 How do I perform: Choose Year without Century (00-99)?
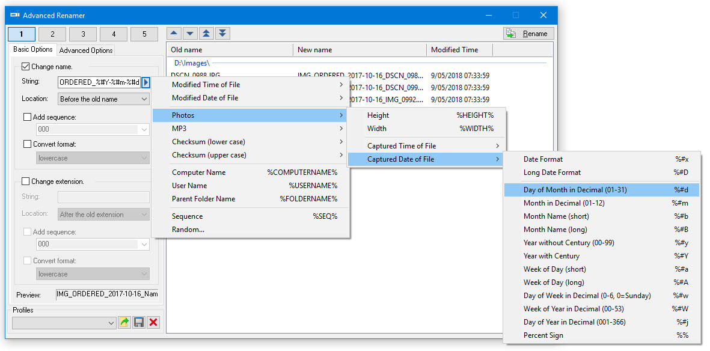point(602,243)
